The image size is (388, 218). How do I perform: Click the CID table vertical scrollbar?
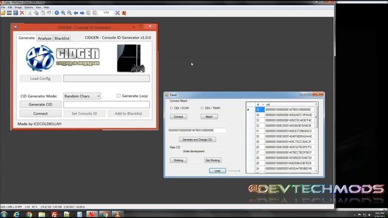tap(316, 137)
